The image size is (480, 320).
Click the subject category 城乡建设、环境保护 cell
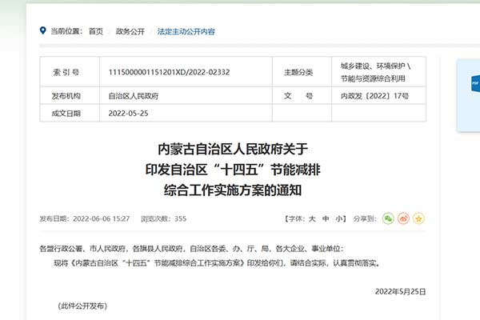[x=375, y=70]
